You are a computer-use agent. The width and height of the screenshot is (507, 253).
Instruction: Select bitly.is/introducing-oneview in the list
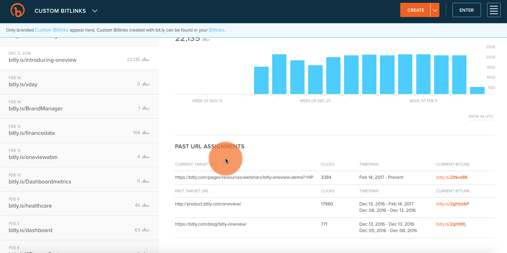[x=79, y=57]
